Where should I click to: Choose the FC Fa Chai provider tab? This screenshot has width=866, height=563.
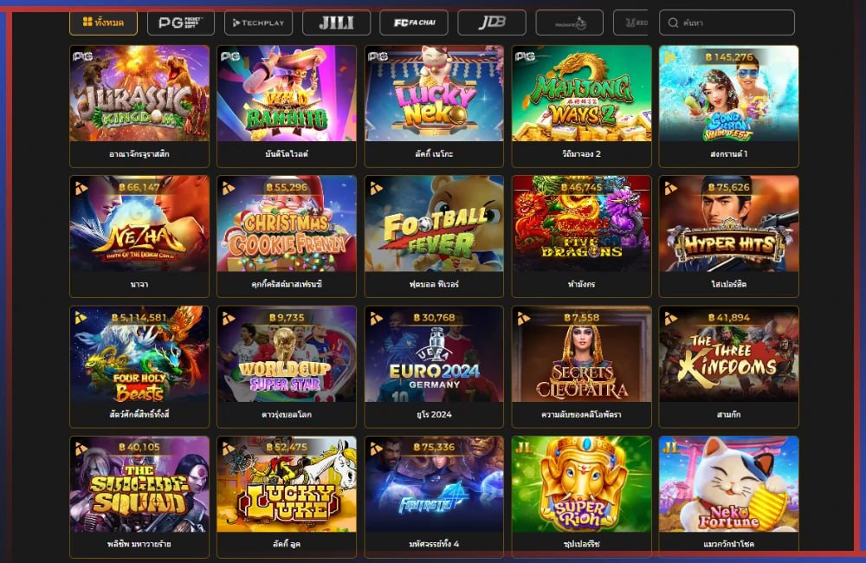coord(414,23)
